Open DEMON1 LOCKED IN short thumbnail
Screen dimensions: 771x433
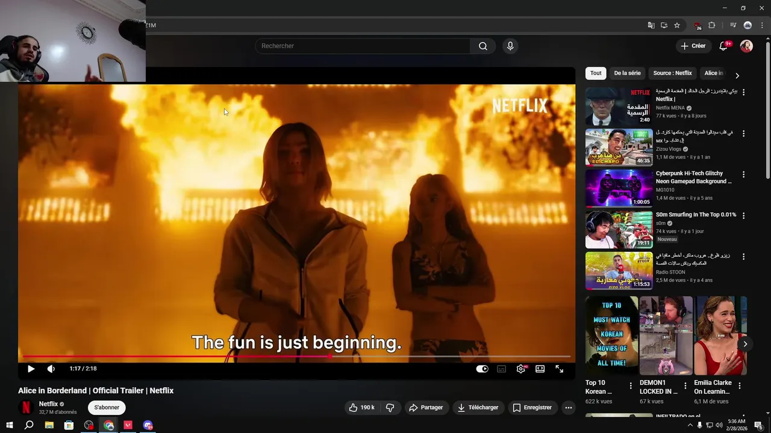666,335
